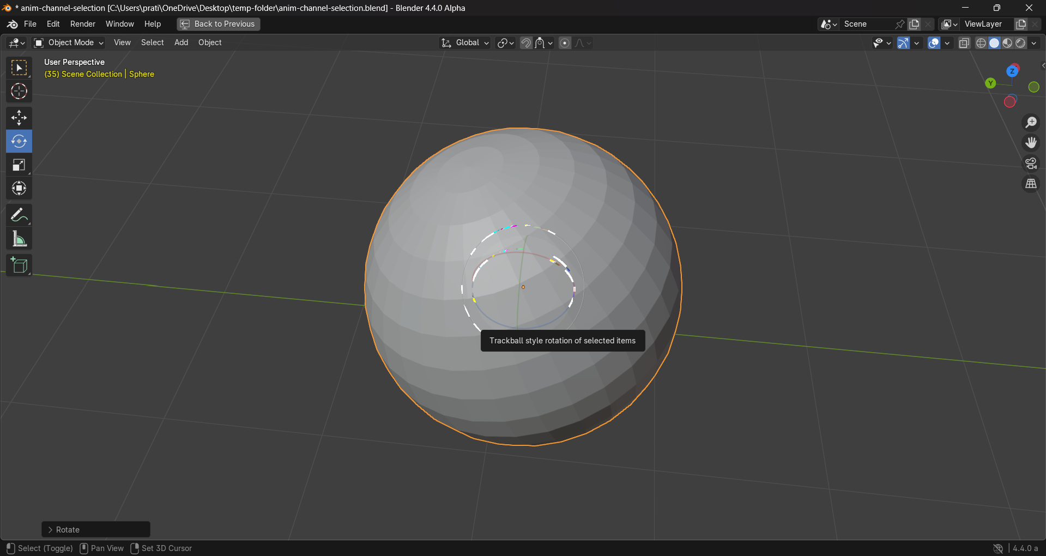Click the Y axis on navigation gizmo
The image size is (1046, 556).
(x=990, y=83)
